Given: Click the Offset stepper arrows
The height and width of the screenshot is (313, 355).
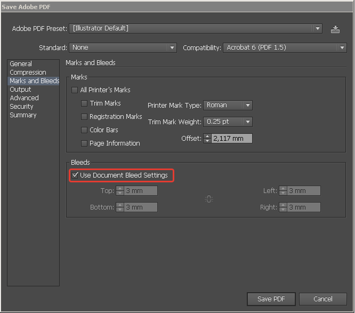Looking at the screenshot, I should point(207,139).
